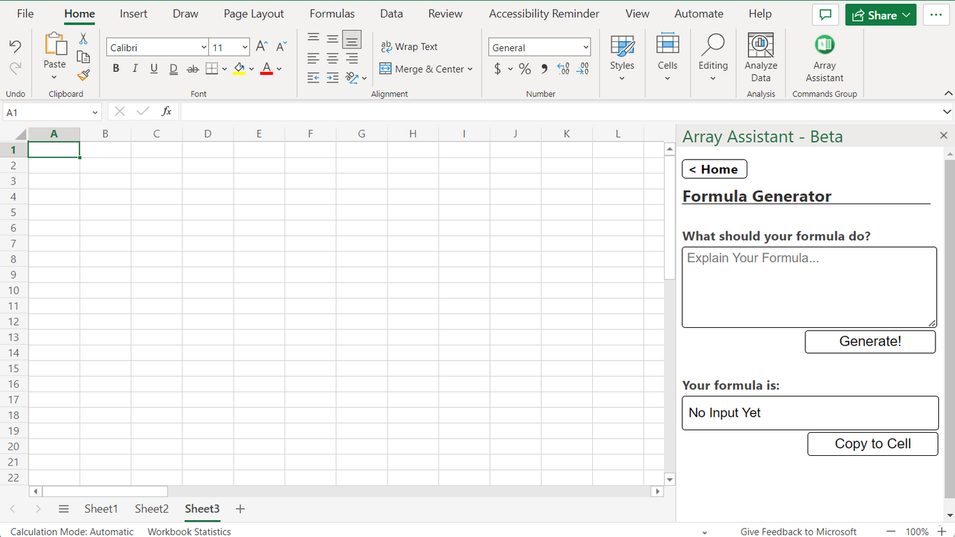Switch to Sheet2 tab

click(152, 509)
